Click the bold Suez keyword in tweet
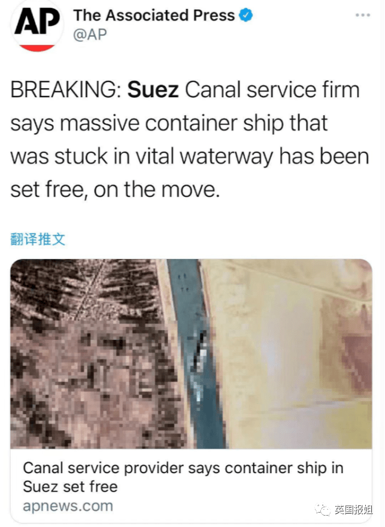385x527 pixels. [x=153, y=90]
